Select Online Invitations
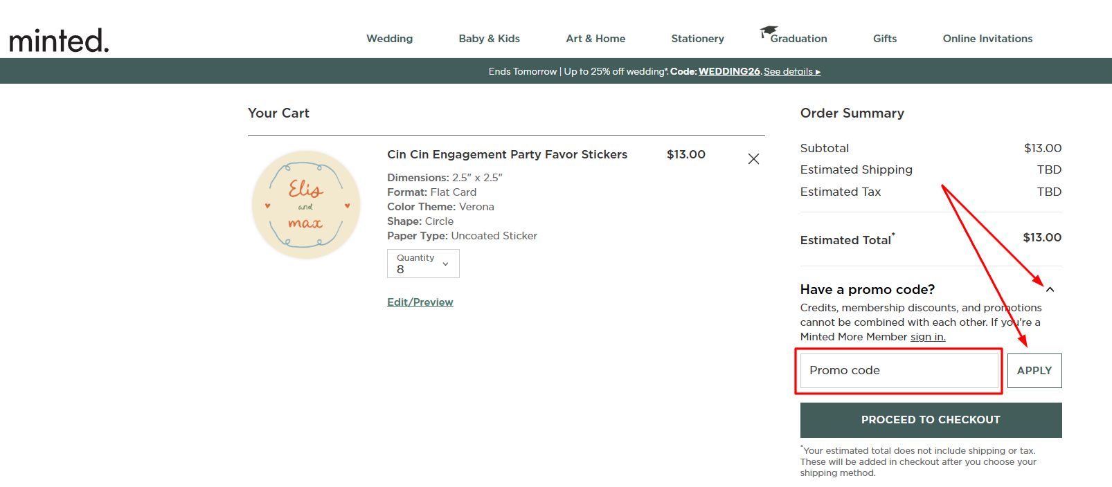Image resolution: width=1112 pixels, height=487 pixels. (987, 39)
